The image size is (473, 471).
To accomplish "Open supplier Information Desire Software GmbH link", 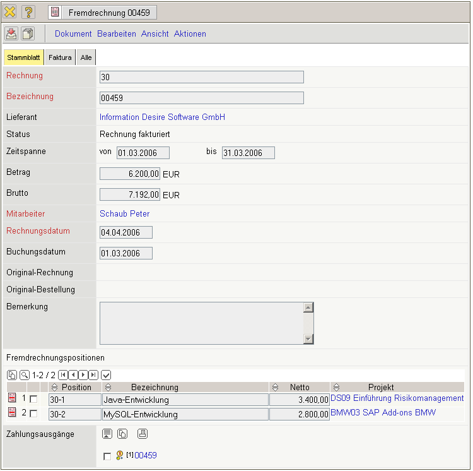I will (162, 117).
